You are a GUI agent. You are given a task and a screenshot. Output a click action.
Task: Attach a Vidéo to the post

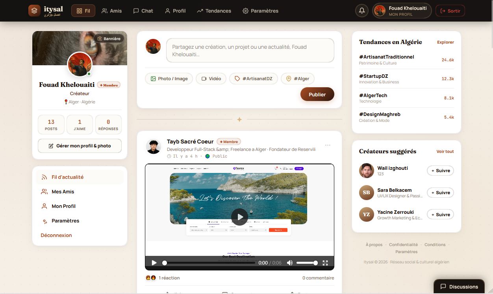point(211,79)
